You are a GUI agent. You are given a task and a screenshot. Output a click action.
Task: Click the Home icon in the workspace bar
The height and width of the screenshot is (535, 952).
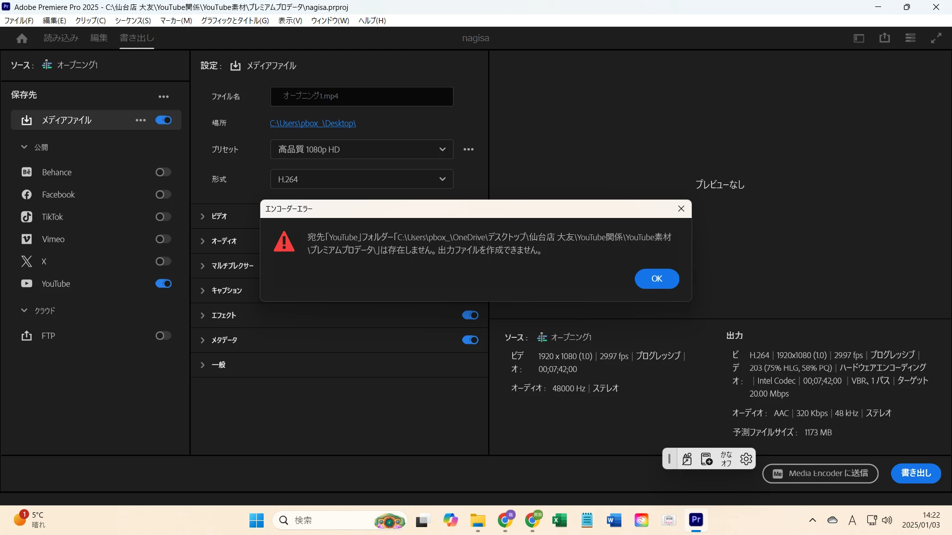(22, 38)
